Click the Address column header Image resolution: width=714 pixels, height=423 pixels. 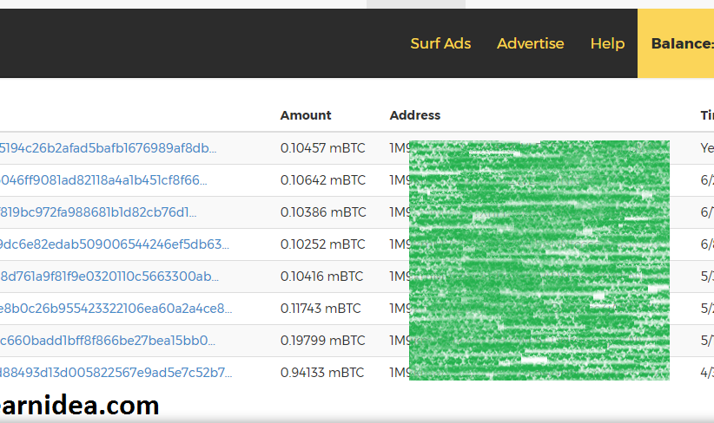[x=415, y=115]
